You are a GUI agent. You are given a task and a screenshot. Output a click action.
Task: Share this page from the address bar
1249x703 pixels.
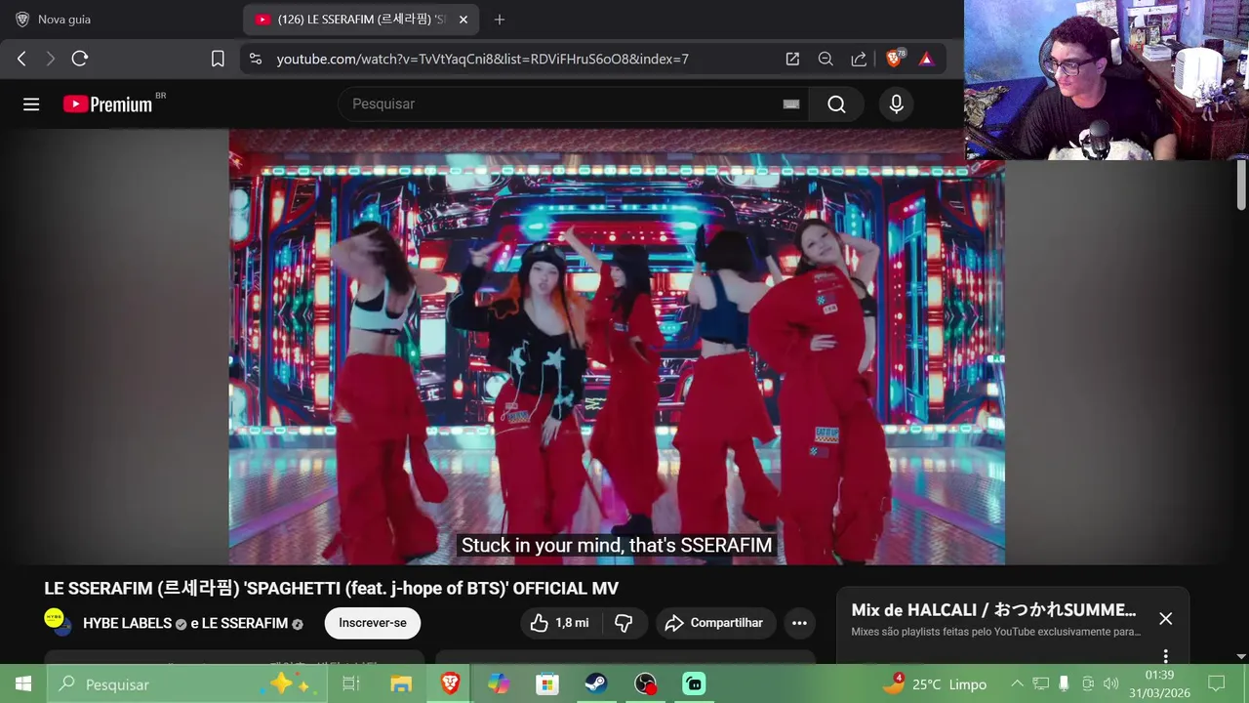(x=859, y=59)
